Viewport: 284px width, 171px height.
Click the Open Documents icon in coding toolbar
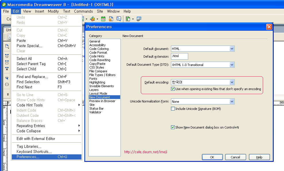click(x=7, y=46)
